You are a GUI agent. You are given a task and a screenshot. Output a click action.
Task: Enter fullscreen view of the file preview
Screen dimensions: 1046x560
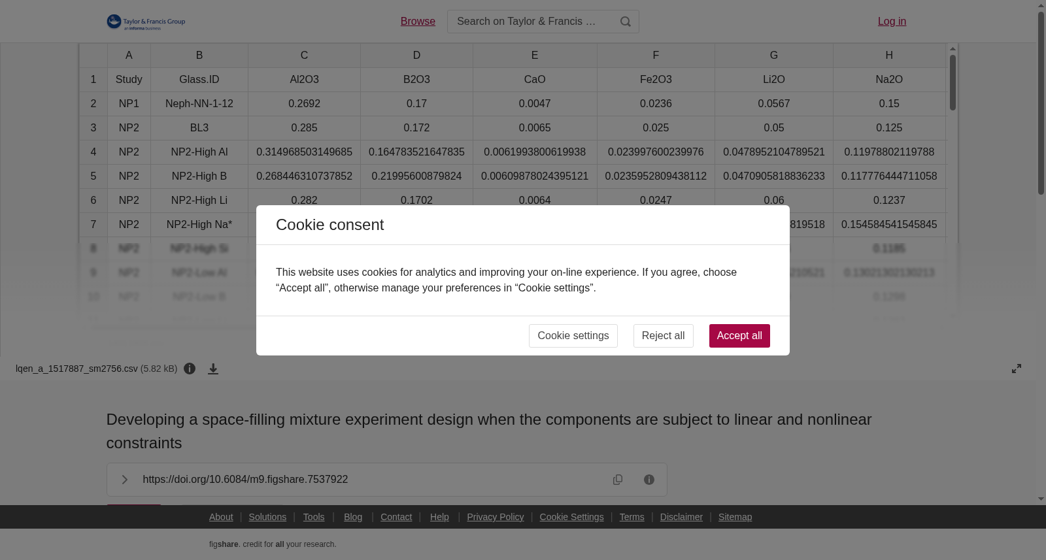[1017, 369]
